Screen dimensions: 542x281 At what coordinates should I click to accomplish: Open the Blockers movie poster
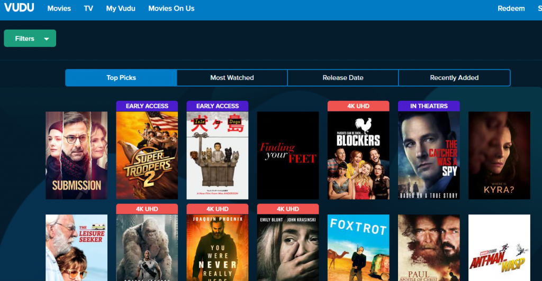click(358, 155)
